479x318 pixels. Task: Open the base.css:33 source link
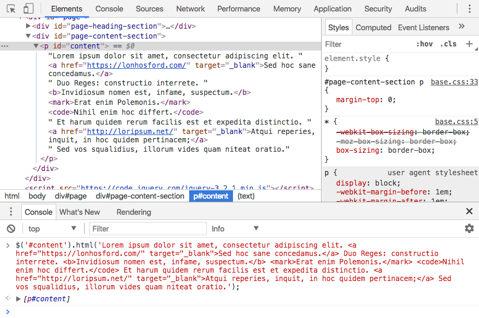[455, 82]
